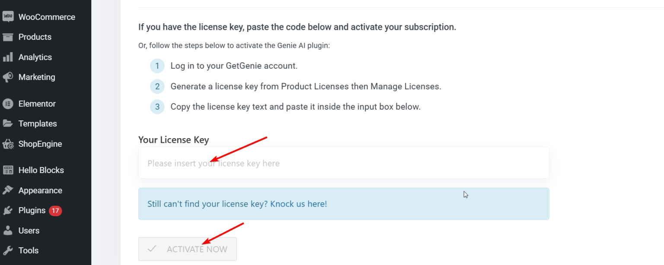Screen dimensions: 664x265
Task: Click the Marketing megaphone icon
Action: [8, 77]
